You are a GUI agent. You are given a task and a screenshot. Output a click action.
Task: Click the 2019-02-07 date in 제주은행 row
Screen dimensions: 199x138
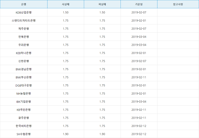click(139, 29)
